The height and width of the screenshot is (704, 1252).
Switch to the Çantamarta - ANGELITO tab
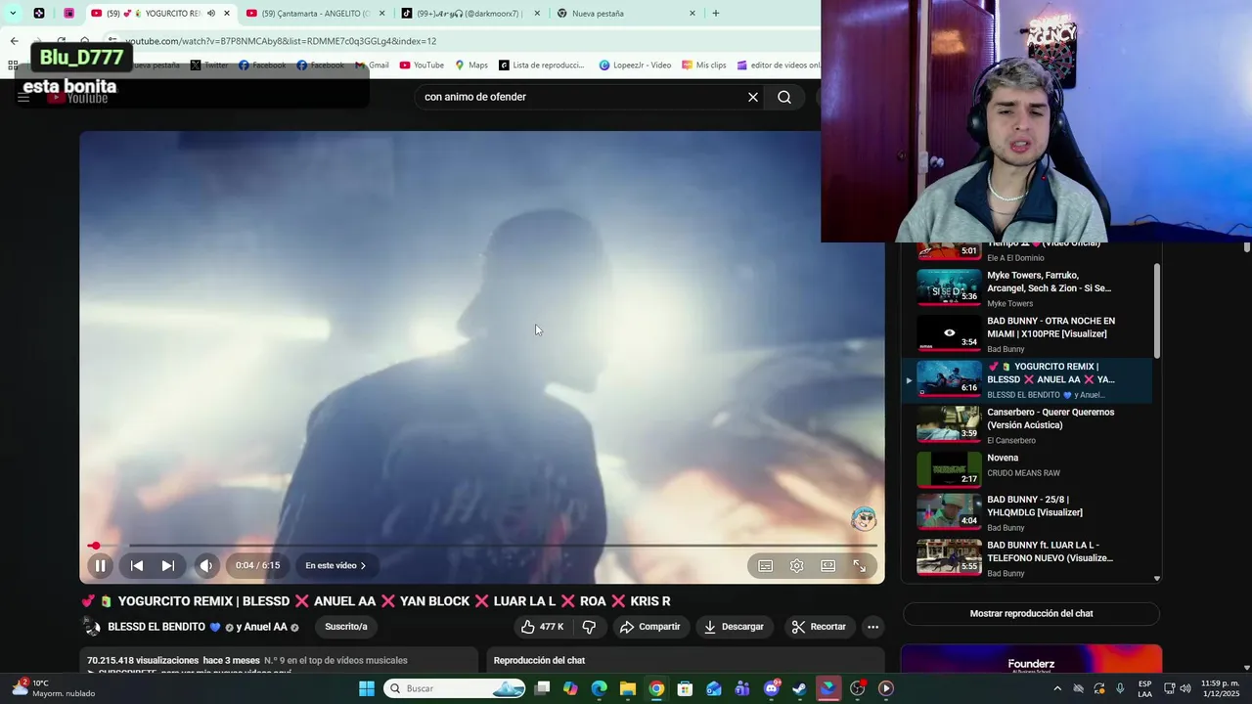click(x=315, y=14)
